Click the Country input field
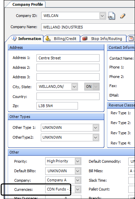 pos(68,96)
